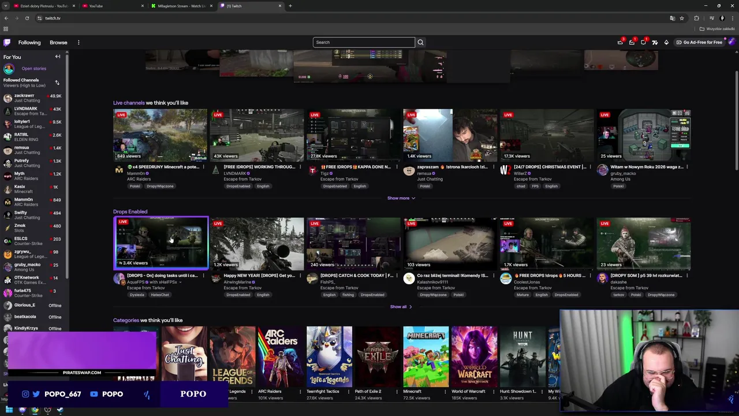
Task: Open Prime loot crown icon
Action: [620, 42]
